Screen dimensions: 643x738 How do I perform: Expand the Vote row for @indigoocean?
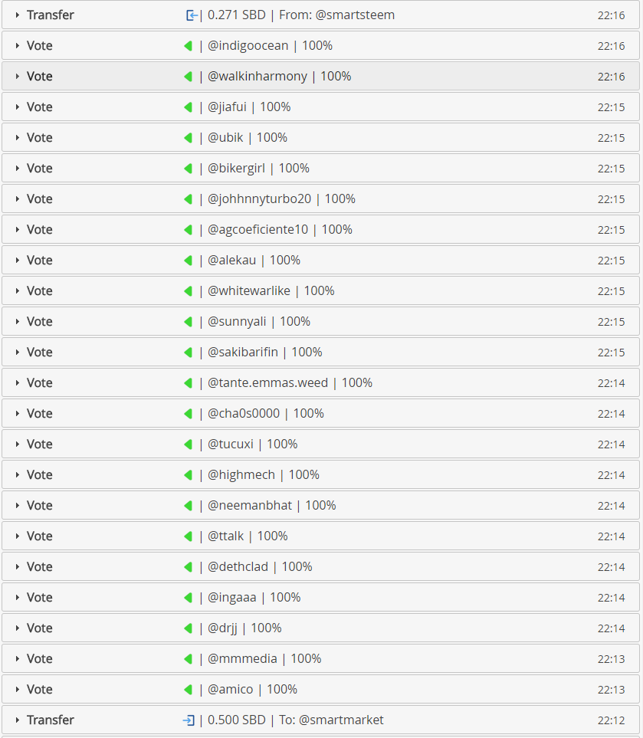tap(18, 46)
